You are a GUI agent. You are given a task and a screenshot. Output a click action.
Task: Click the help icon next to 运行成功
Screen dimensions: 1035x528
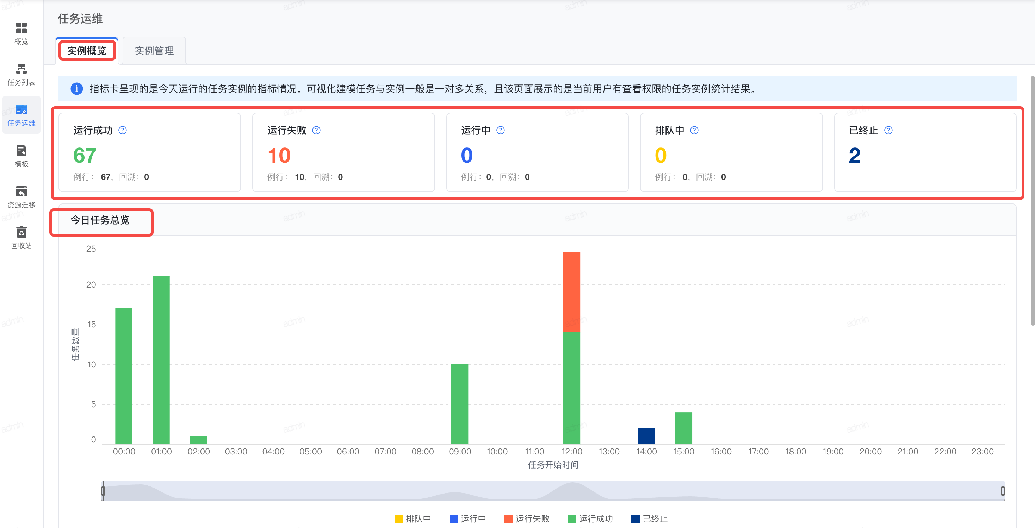tap(123, 131)
